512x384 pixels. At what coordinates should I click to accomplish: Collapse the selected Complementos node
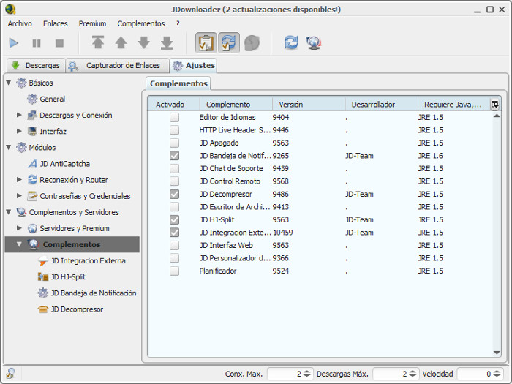(19, 244)
